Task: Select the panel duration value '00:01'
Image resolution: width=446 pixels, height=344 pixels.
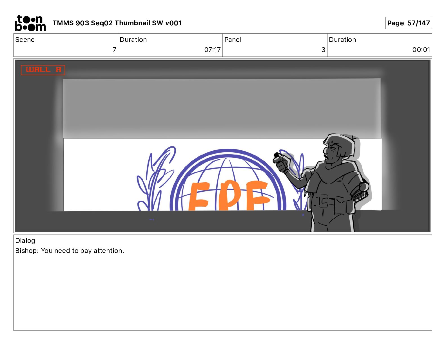Action: pos(421,50)
